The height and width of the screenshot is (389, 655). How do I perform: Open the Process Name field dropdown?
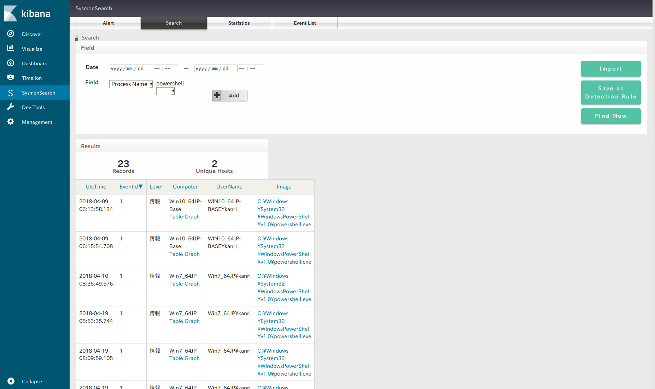(131, 84)
